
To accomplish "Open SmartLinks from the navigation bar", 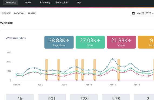I will click(62, 2).
